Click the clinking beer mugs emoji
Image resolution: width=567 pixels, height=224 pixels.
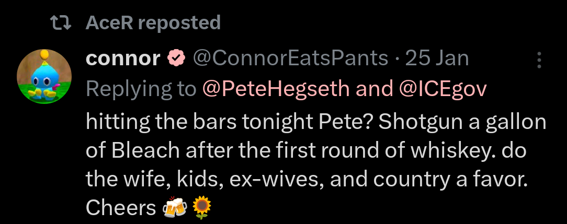point(175,208)
